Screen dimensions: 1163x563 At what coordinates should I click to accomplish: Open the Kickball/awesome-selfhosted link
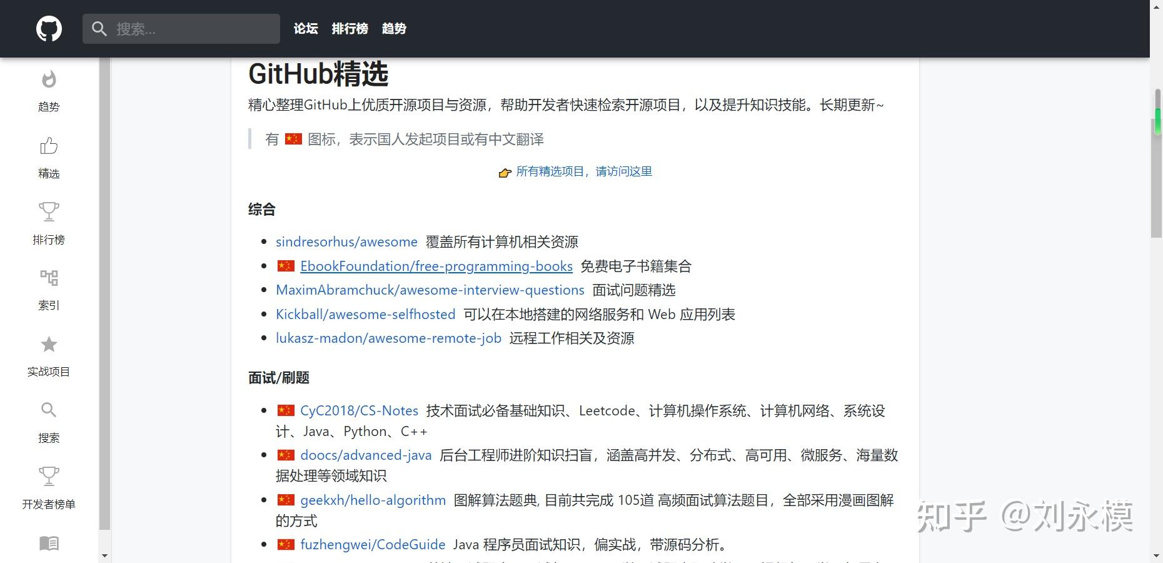click(x=366, y=314)
